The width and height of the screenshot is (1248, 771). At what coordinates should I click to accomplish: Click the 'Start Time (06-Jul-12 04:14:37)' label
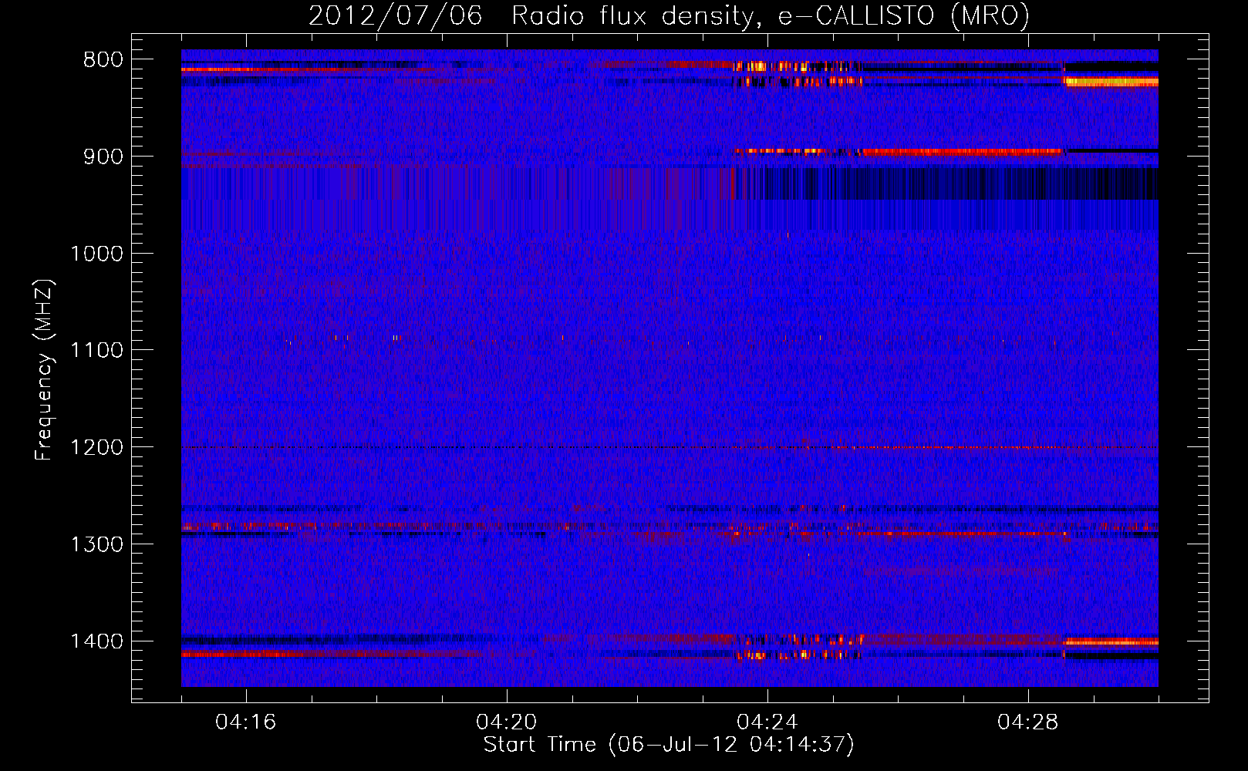click(x=669, y=745)
